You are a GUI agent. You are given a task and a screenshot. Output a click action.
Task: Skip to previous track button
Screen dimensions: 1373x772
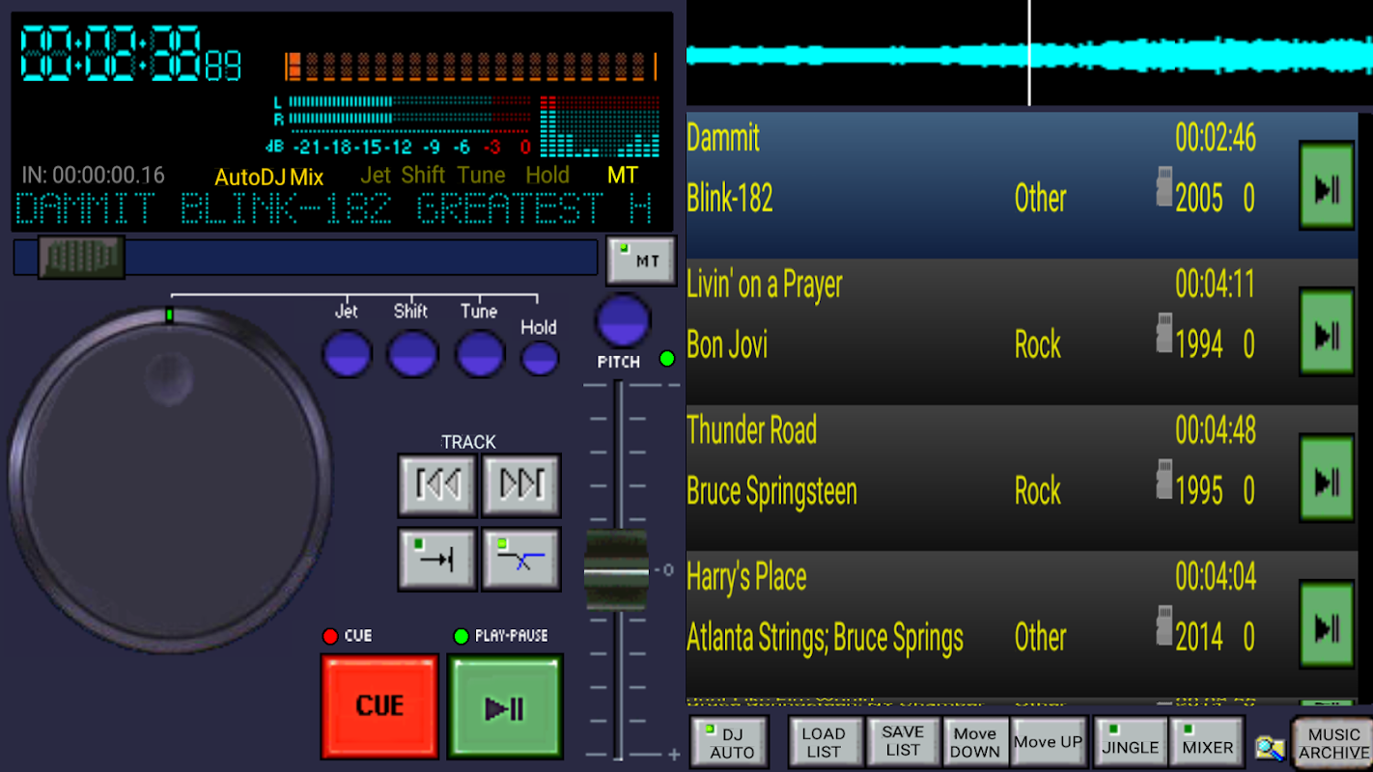tap(437, 484)
